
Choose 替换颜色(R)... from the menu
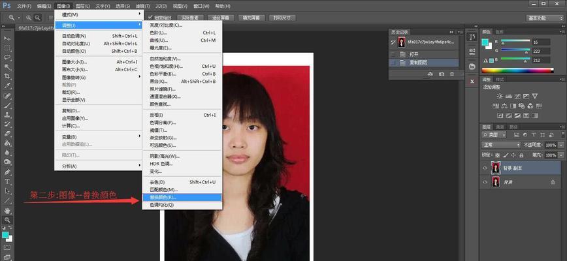182,198
